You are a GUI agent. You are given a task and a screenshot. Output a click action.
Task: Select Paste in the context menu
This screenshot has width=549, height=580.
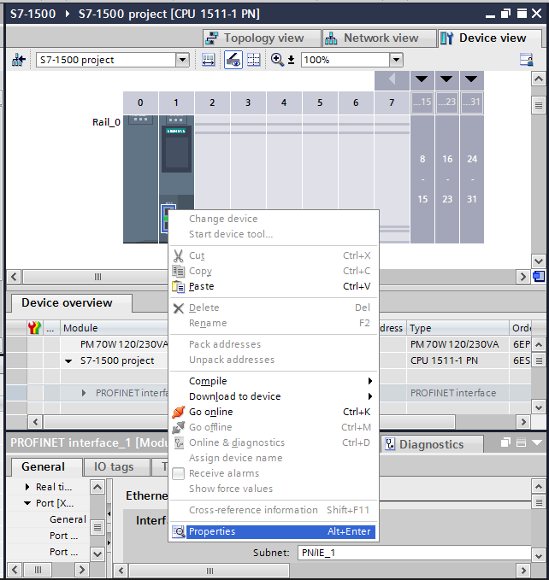click(x=201, y=286)
